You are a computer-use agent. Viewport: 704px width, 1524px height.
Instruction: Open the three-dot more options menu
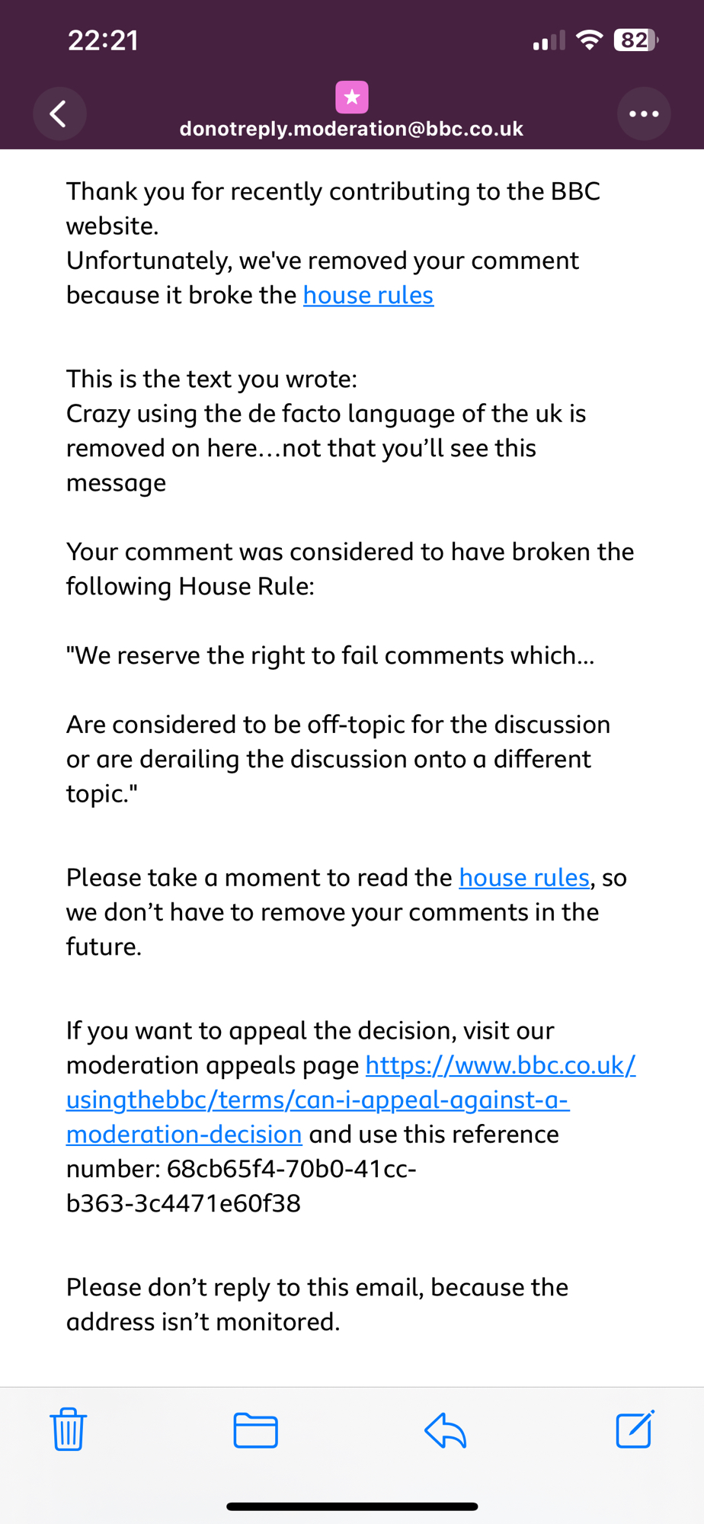click(x=644, y=114)
